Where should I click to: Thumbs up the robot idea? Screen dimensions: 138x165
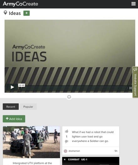click(x=66, y=131)
